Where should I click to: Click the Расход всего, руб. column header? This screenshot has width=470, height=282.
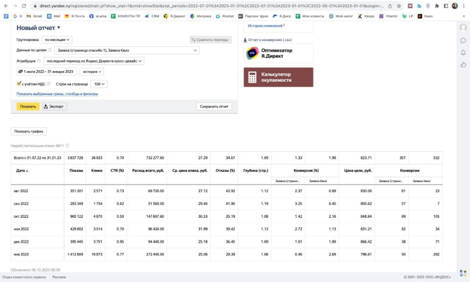point(148,171)
